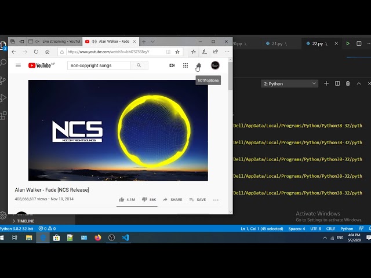
Task: Click inside the YouTube search field
Action: [99, 65]
